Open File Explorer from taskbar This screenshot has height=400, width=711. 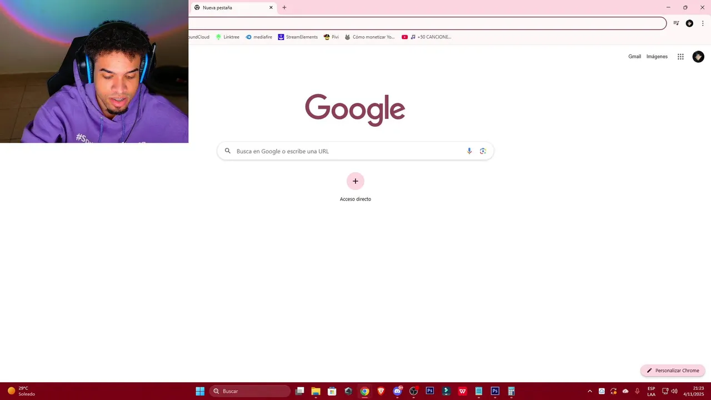[x=316, y=391]
